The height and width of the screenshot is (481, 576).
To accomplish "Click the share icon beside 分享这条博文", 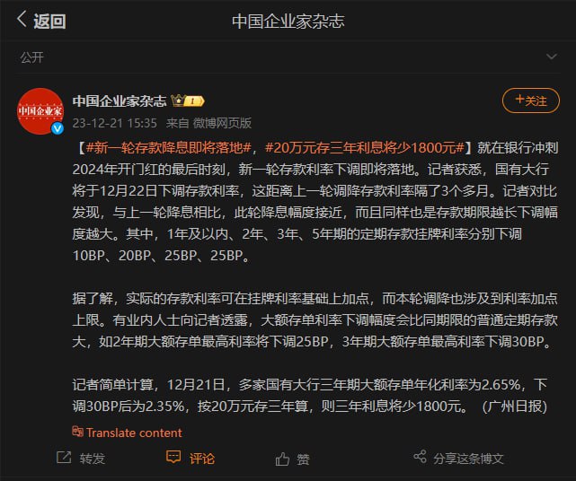I will (420, 457).
